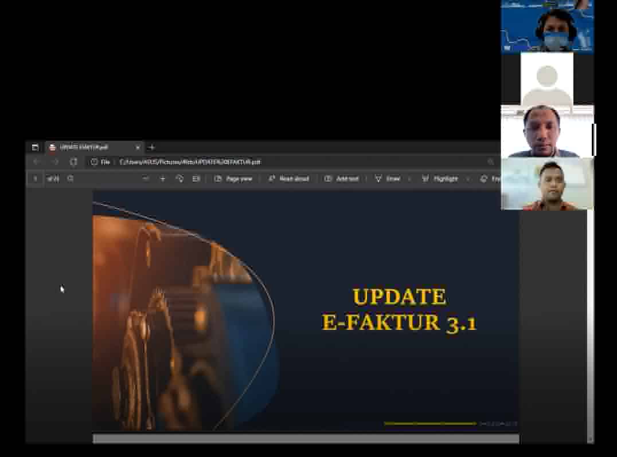Expand the Draw options dropdown arrow
The height and width of the screenshot is (457, 617).
409,179
